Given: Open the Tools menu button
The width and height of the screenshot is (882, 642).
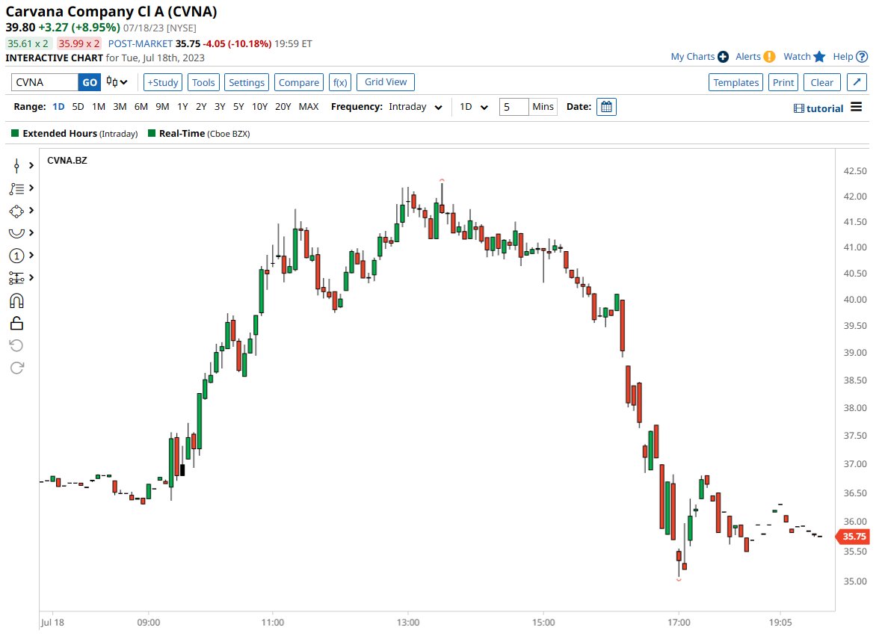Looking at the screenshot, I should [x=203, y=82].
